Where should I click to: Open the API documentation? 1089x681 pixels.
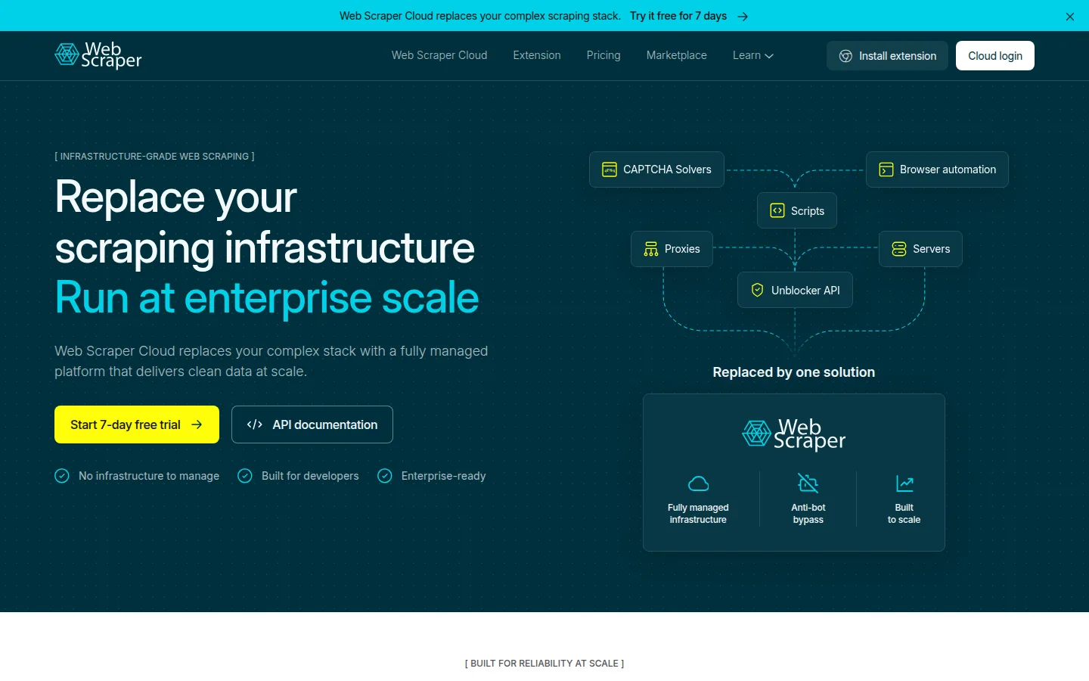pos(312,424)
